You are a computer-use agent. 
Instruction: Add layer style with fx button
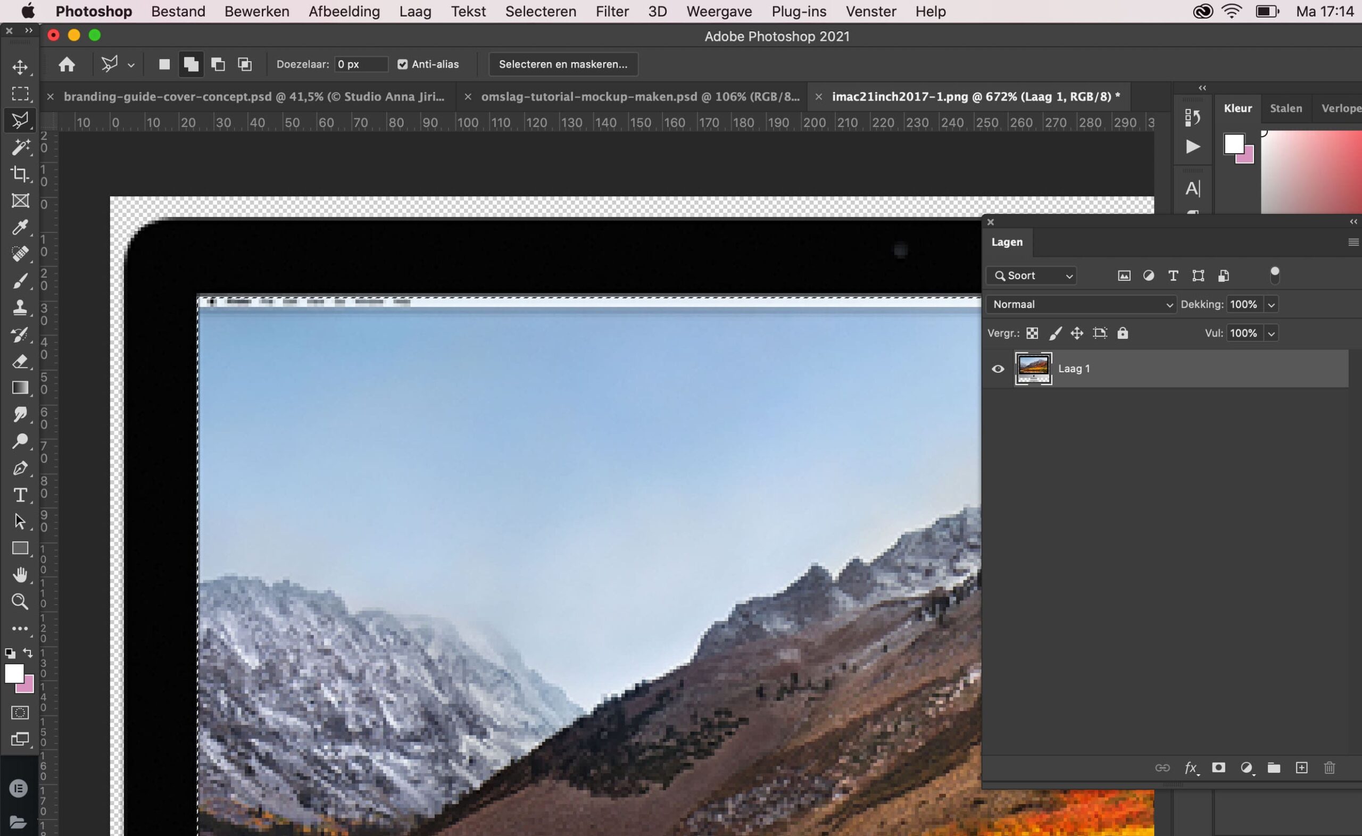[1191, 768]
